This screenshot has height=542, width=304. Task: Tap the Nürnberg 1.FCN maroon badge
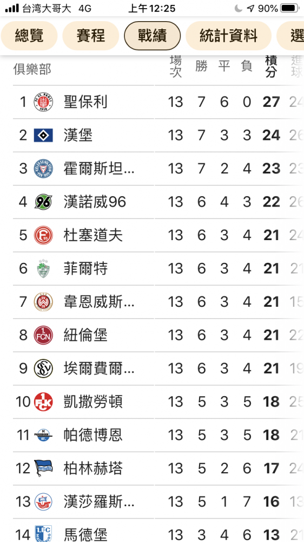[43, 335]
